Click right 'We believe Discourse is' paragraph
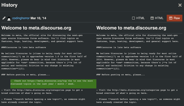This screenshot has height=106, width=184. click(x=139, y=61)
